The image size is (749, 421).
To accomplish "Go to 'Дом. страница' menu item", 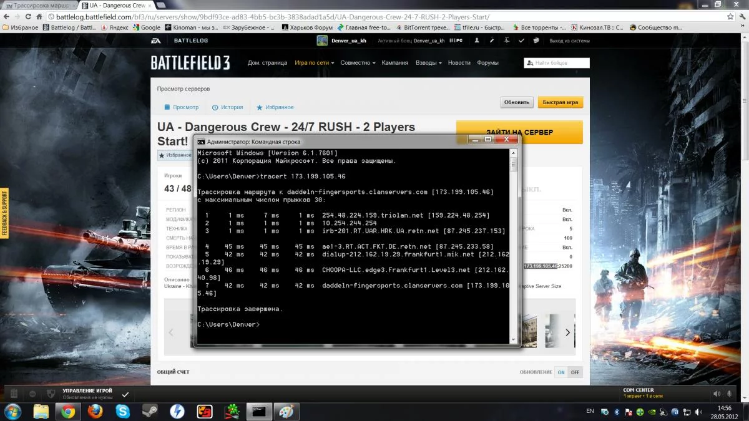I will [x=267, y=63].
